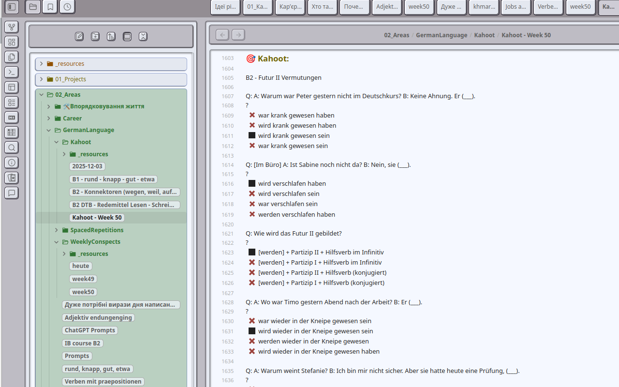
Task: Click the Kahoot breadcrumb in the header
Action: click(x=485, y=35)
